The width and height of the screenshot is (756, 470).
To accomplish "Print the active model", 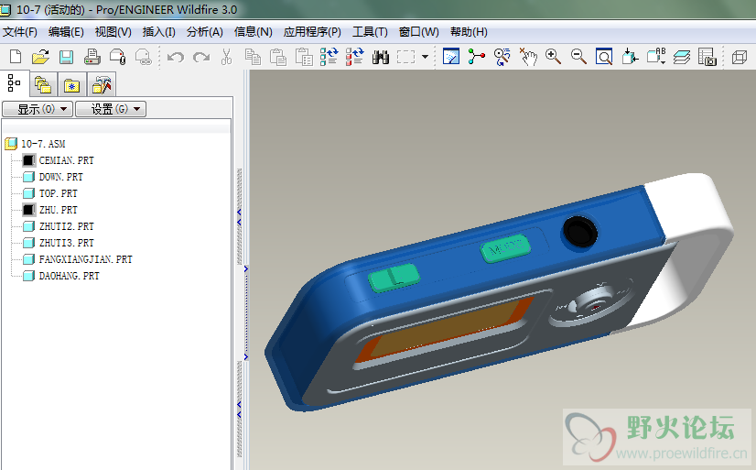I will point(92,57).
